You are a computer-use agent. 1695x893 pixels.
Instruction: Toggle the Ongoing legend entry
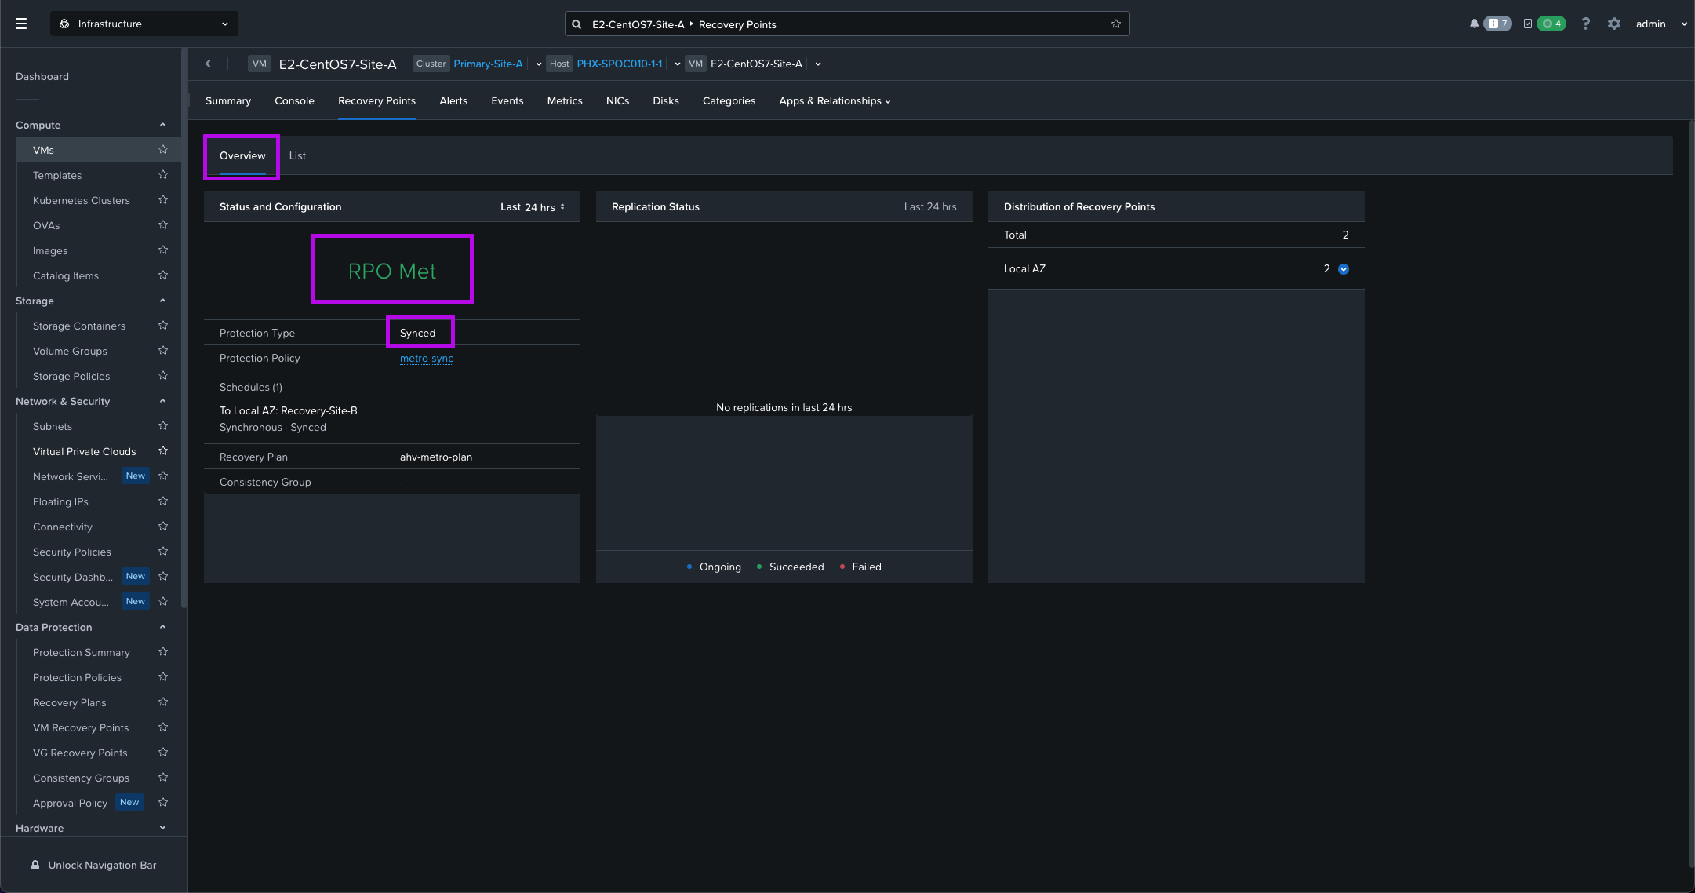pos(714,567)
